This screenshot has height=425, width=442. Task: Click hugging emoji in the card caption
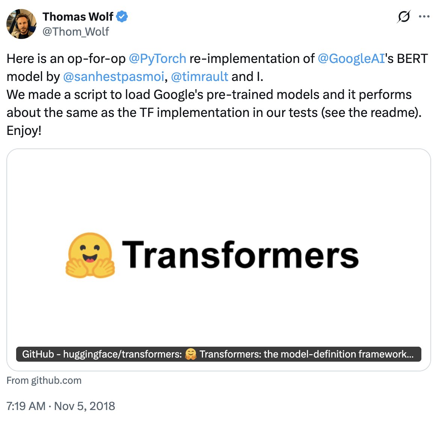pyautogui.click(x=191, y=354)
